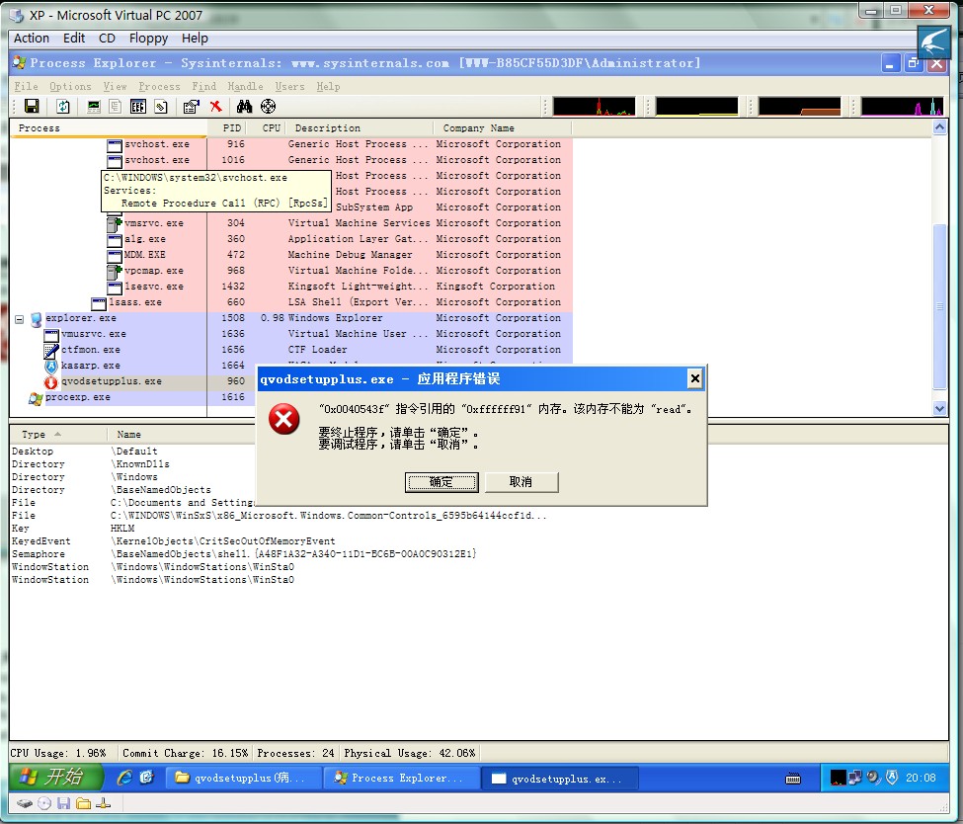Click the commit history graph with yellow line
Viewport: 963px width, 824px height.
(696, 107)
